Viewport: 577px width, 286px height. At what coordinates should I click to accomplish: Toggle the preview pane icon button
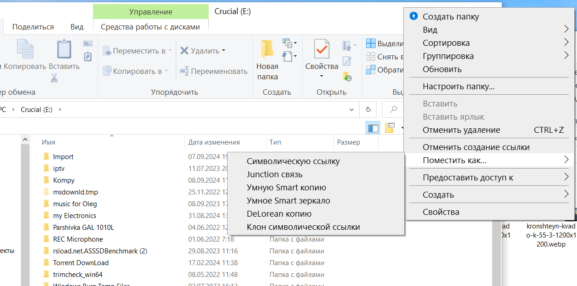point(373,128)
